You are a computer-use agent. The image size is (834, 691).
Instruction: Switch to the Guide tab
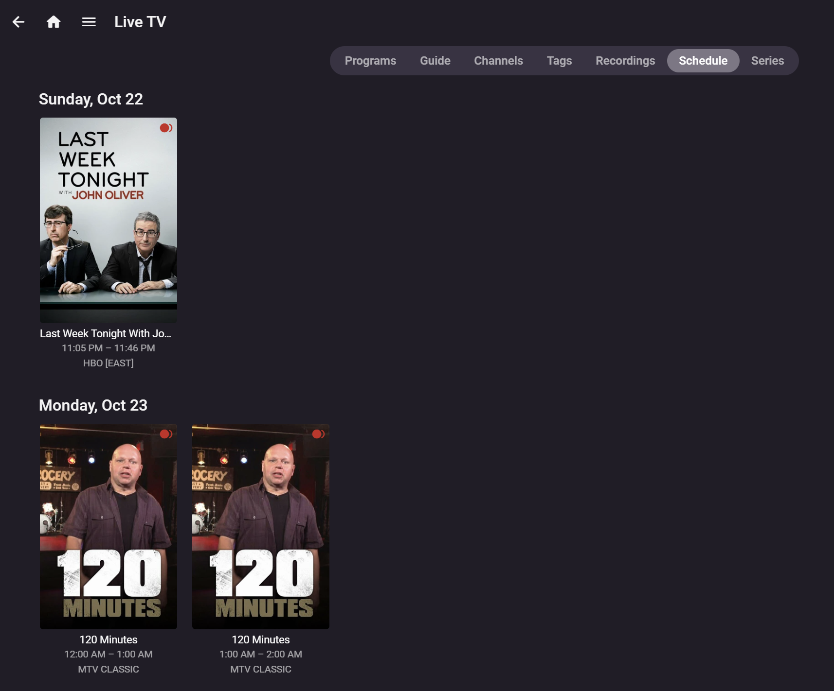tap(435, 61)
